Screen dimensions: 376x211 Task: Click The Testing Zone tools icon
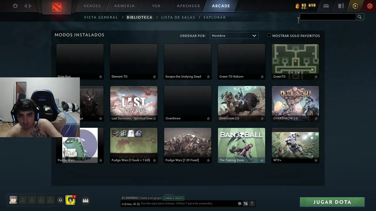262,160
